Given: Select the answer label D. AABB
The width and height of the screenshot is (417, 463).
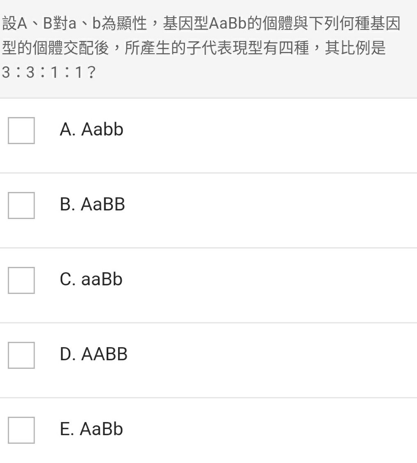Looking at the screenshot, I should (x=93, y=354).
